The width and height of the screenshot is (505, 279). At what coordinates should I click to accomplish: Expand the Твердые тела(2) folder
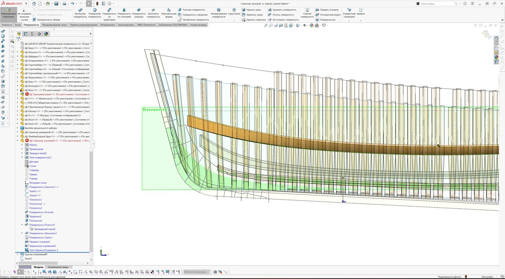pyautogui.click(x=22, y=153)
